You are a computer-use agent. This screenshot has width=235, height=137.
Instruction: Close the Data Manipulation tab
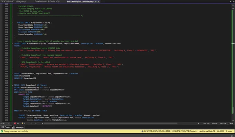tap(99, 2)
